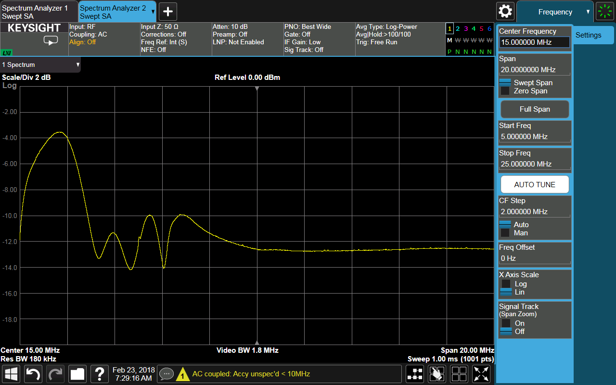Edit the Span value field
Image resolution: width=616 pixels, height=385 pixels.
535,70
